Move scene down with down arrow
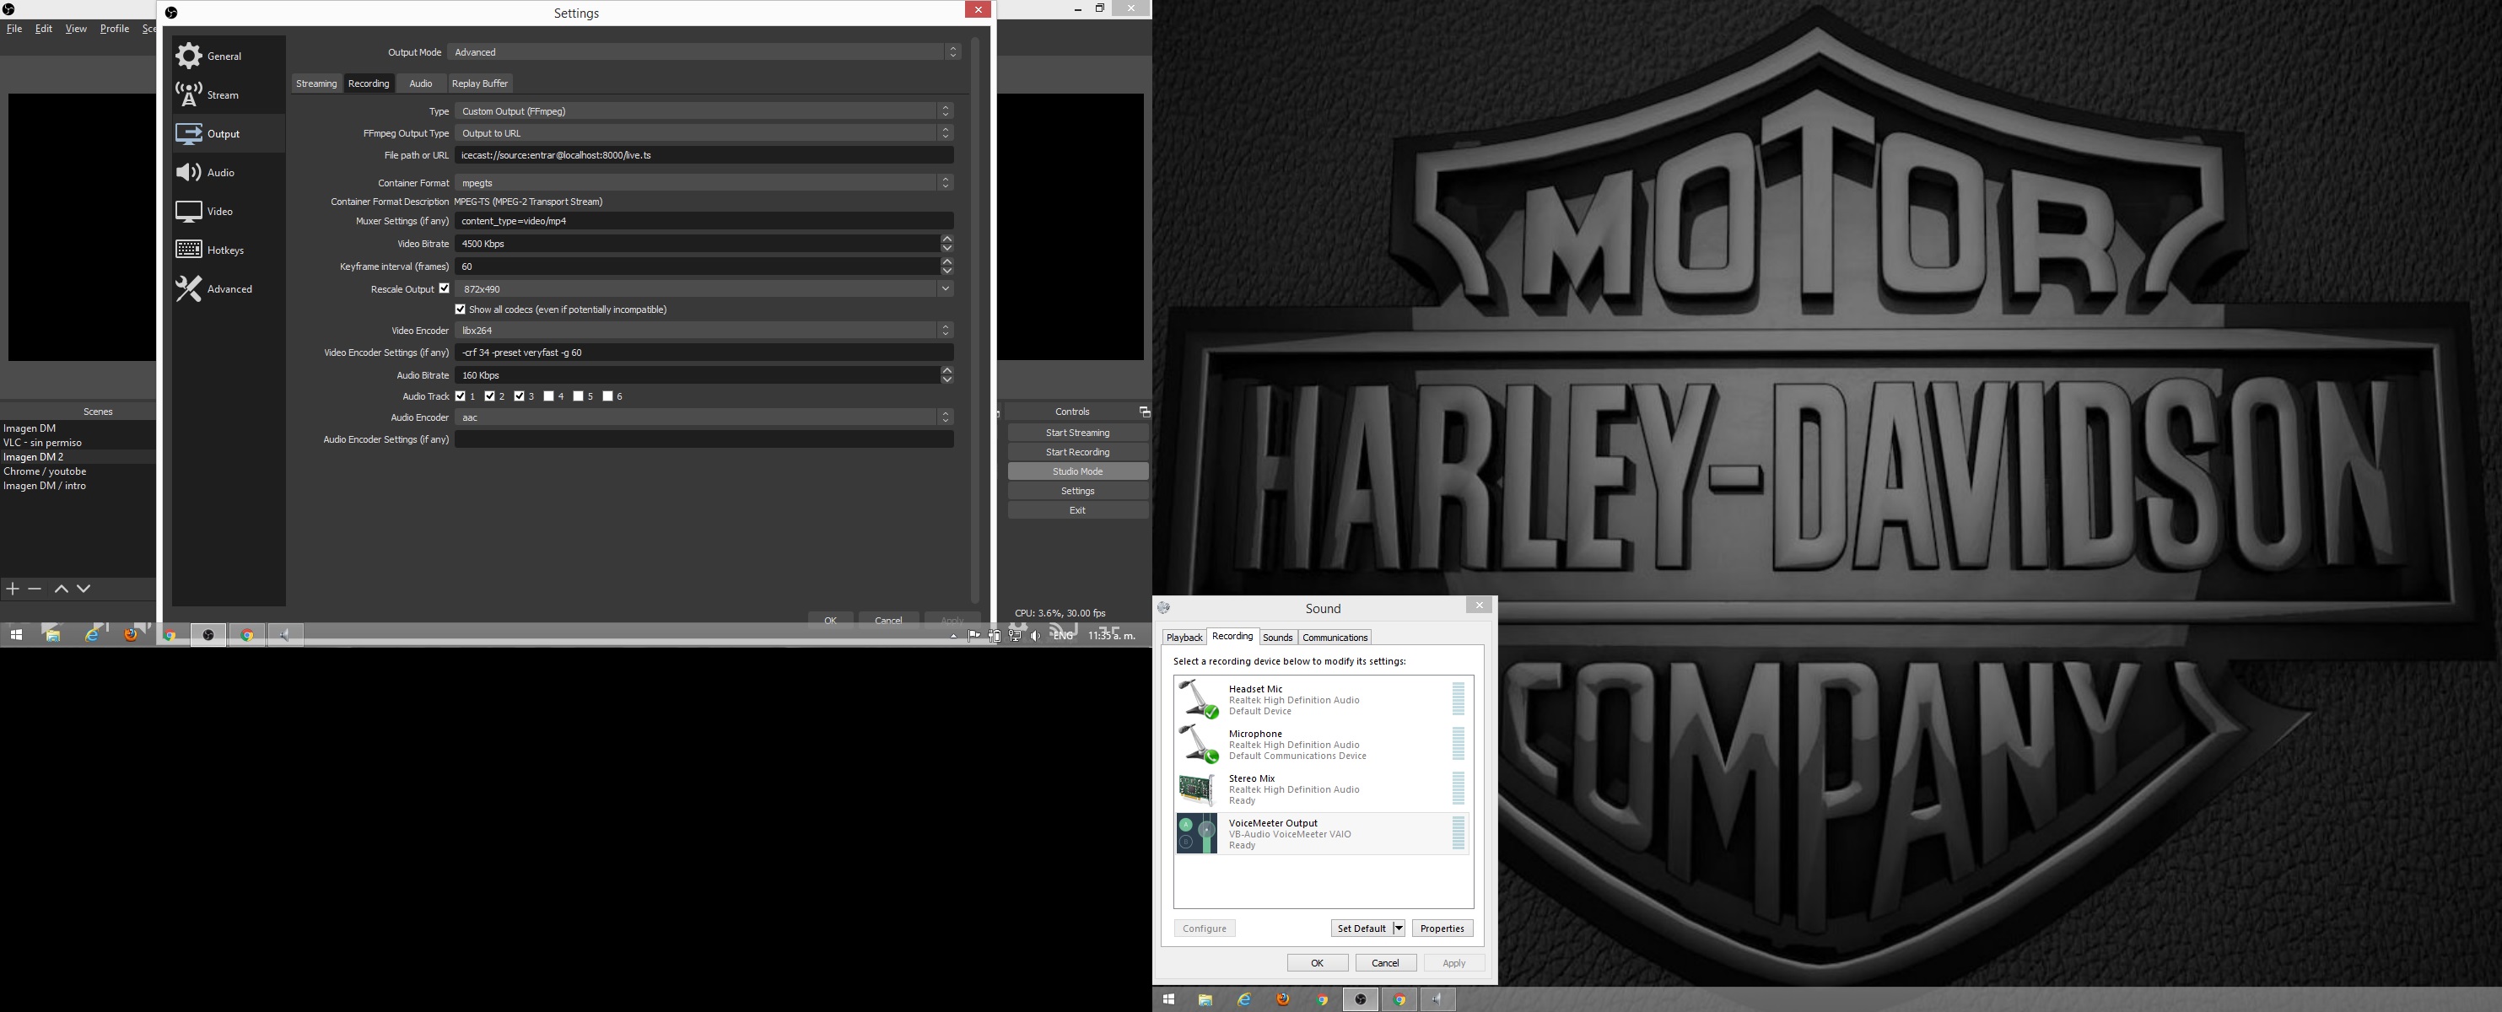2502x1012 pixels. 84,589
